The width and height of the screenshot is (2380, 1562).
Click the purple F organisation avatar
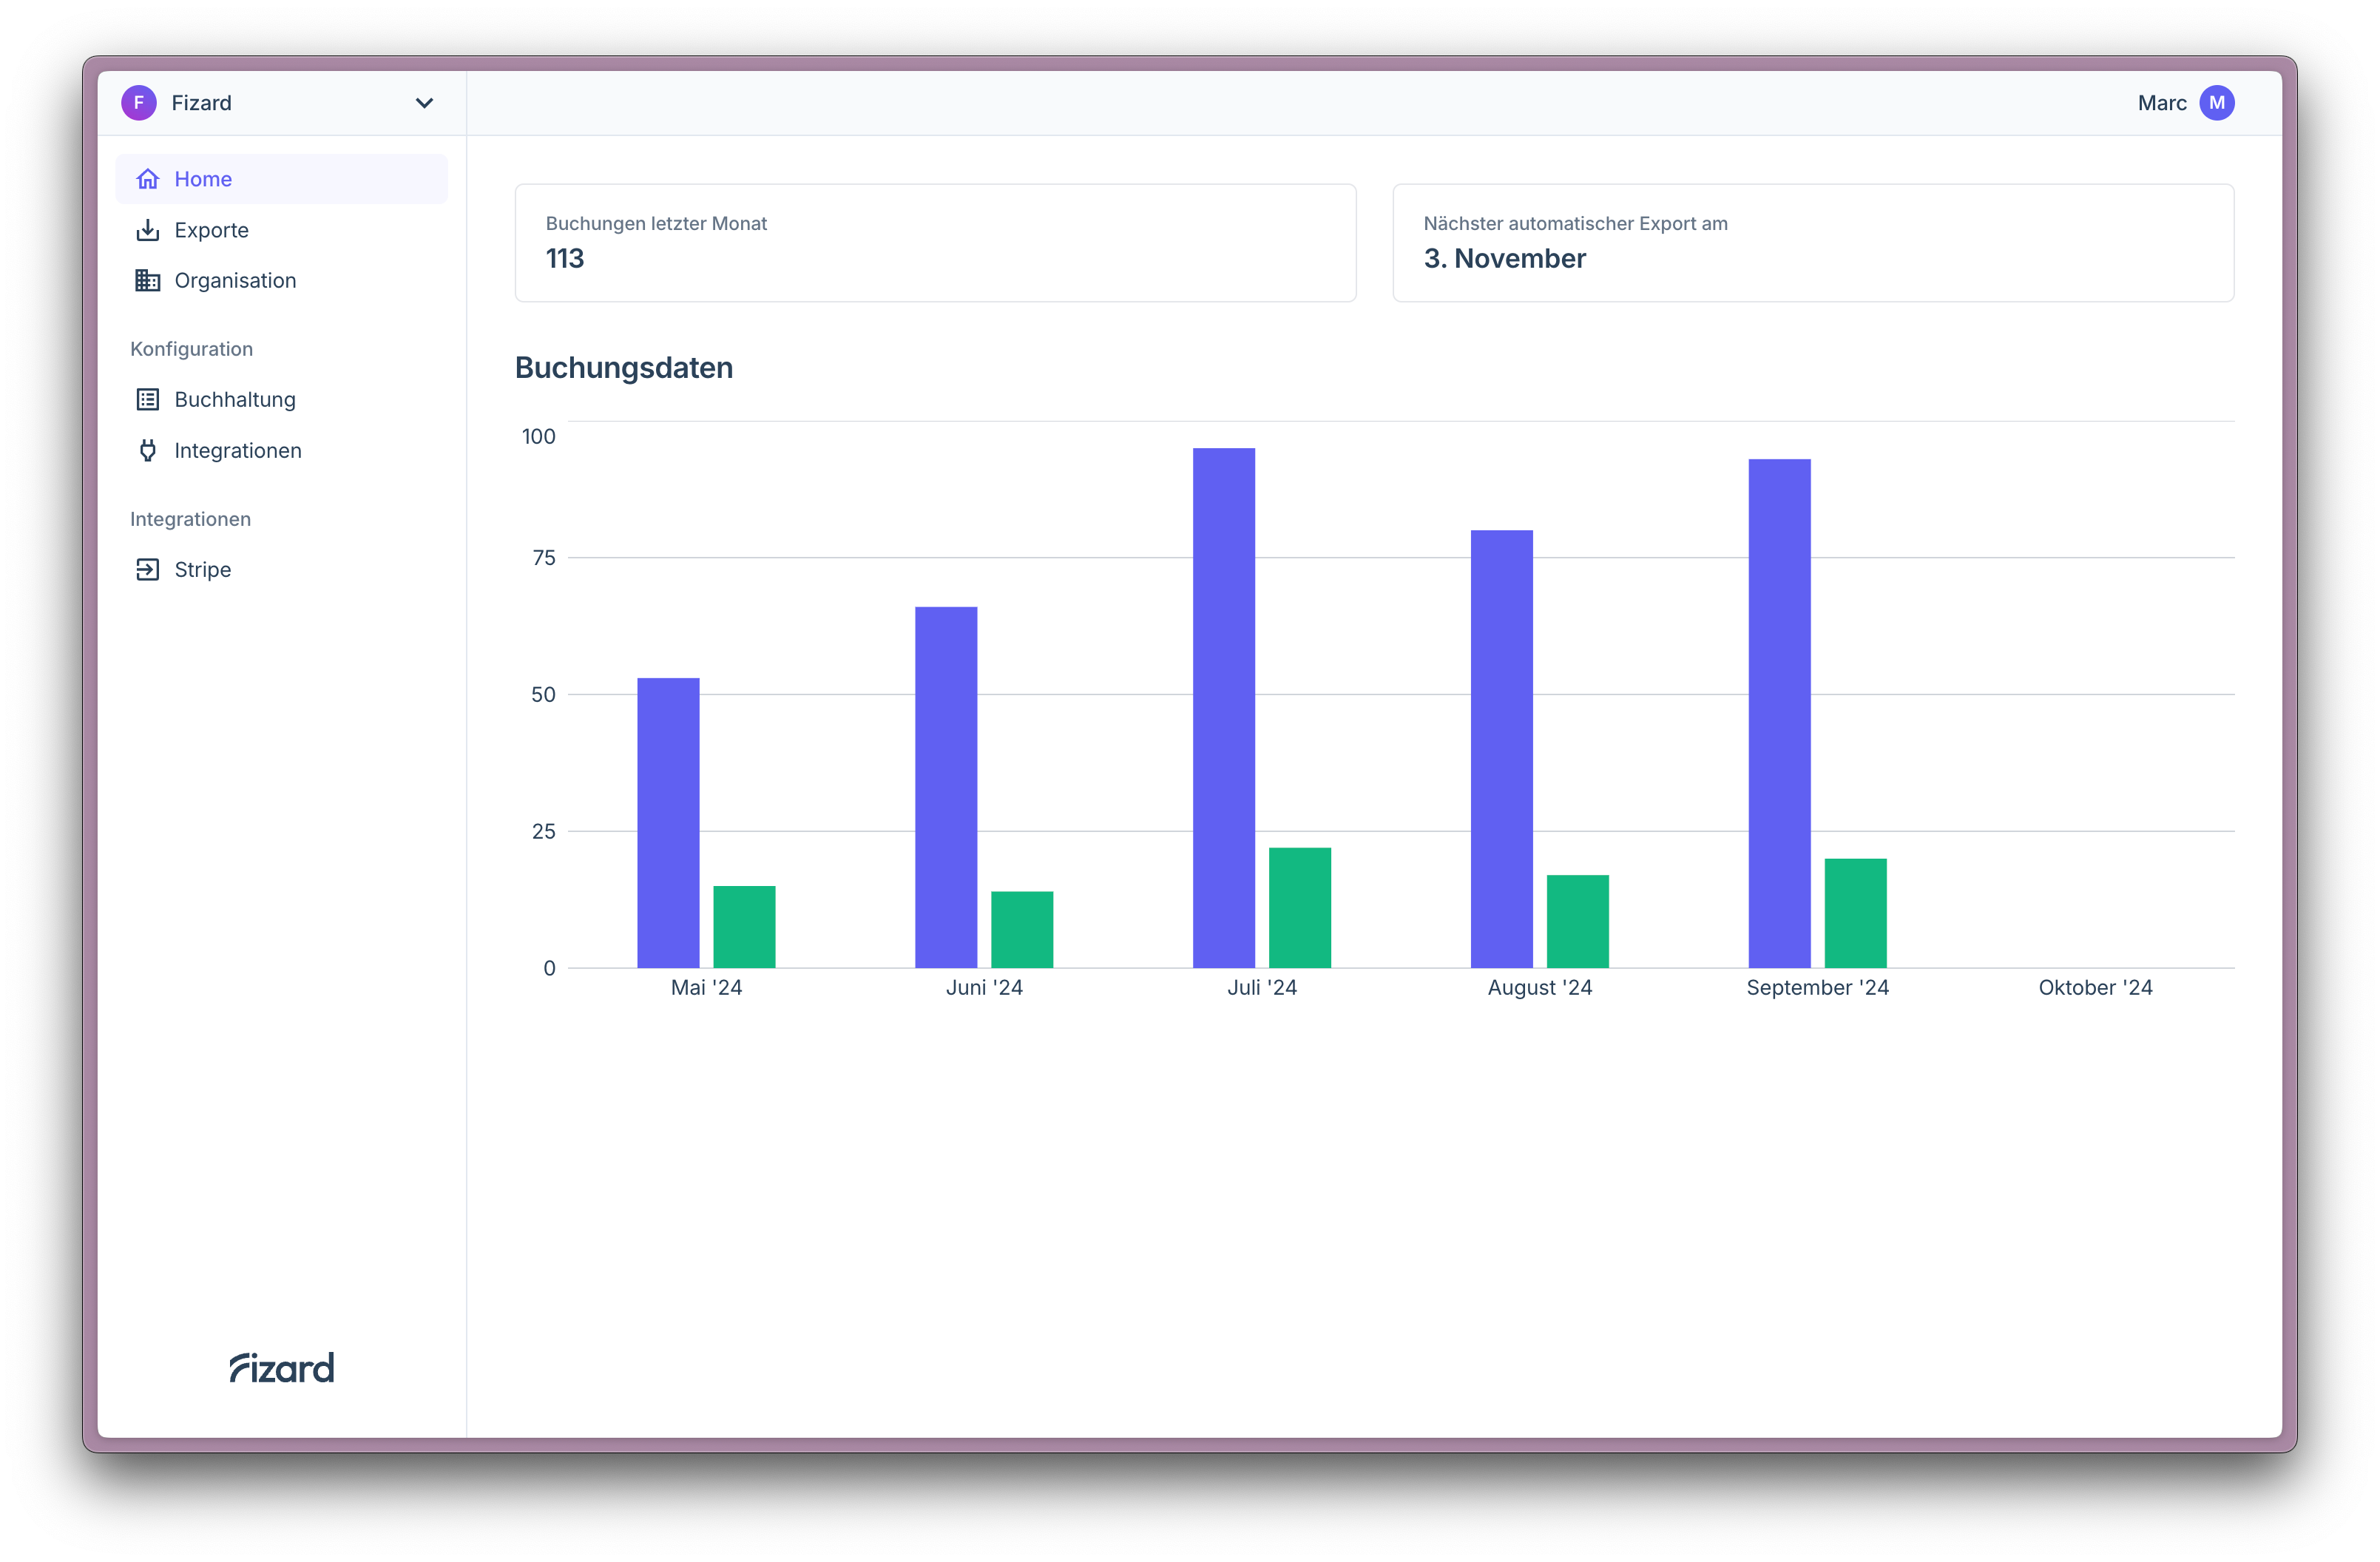[139, 103]
